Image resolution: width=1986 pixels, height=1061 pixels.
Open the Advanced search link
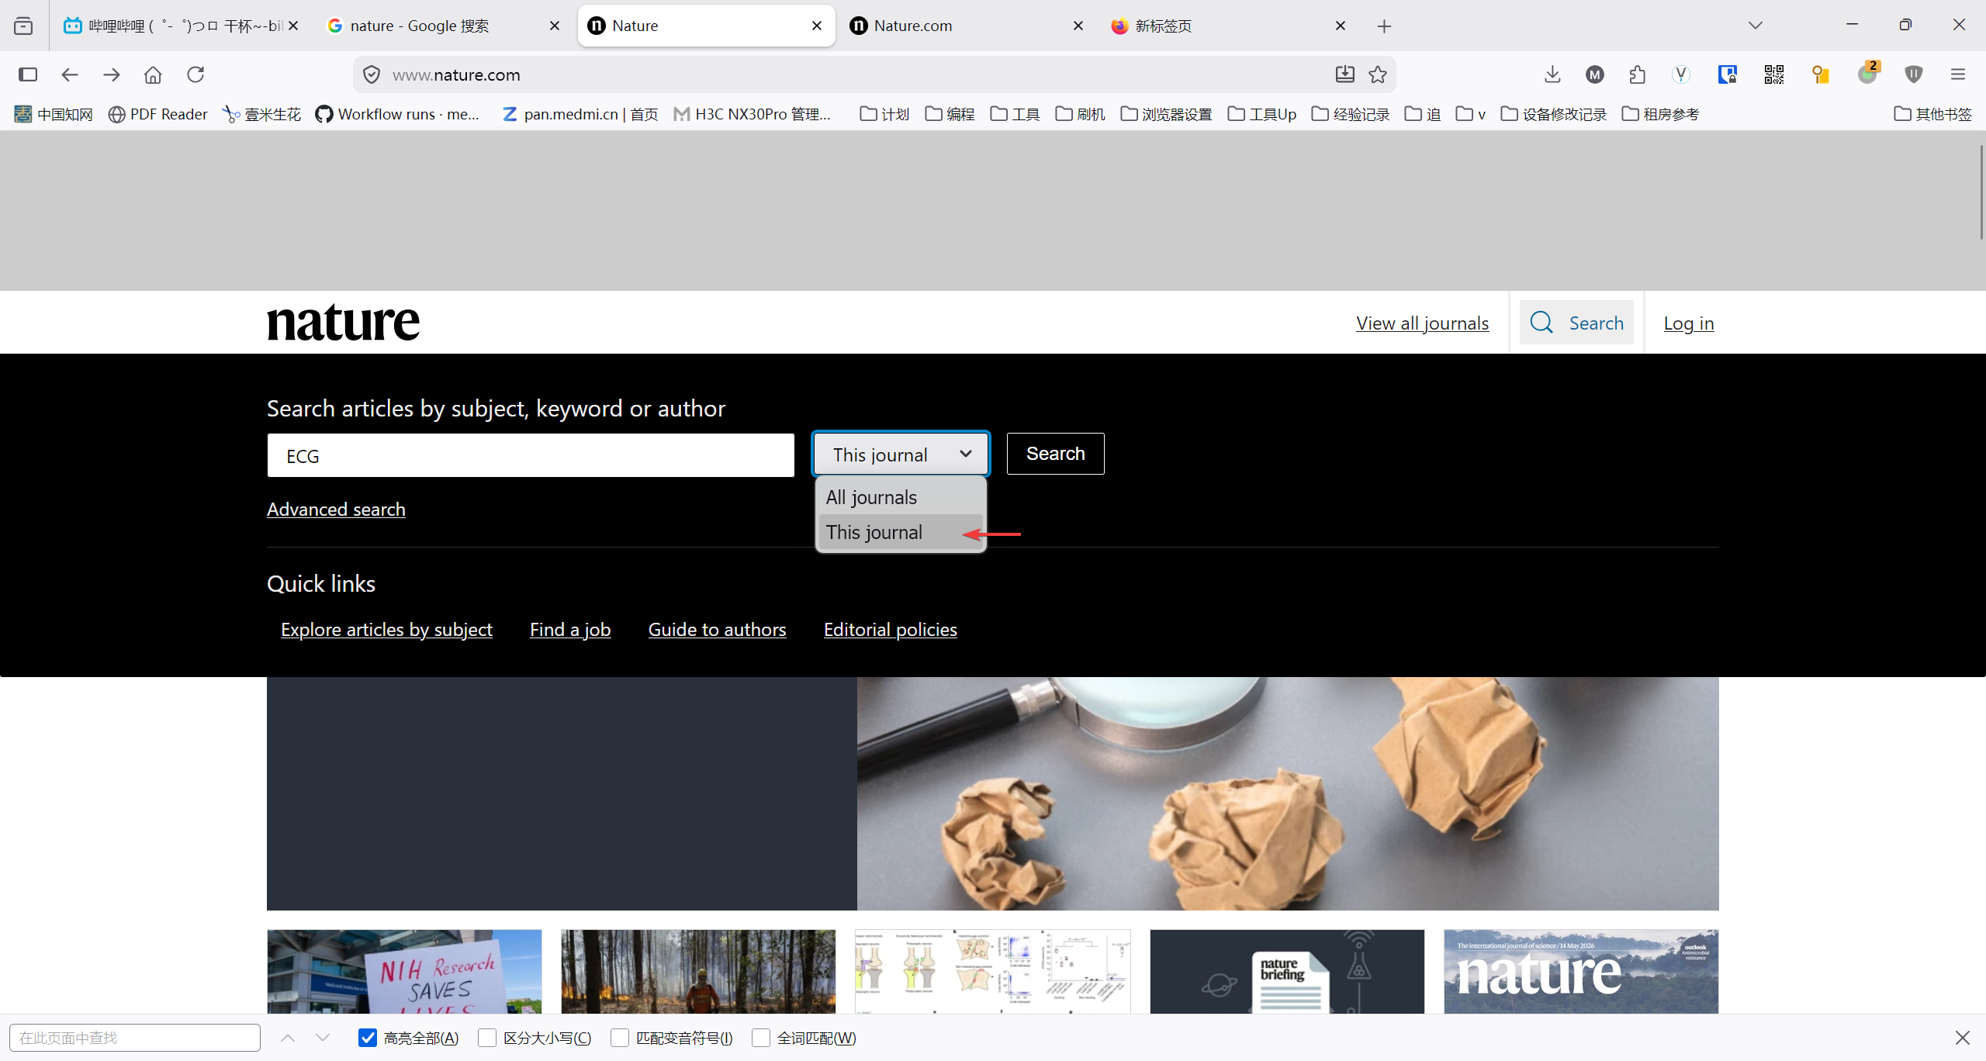pyautogui.click(x=336, y=510)
